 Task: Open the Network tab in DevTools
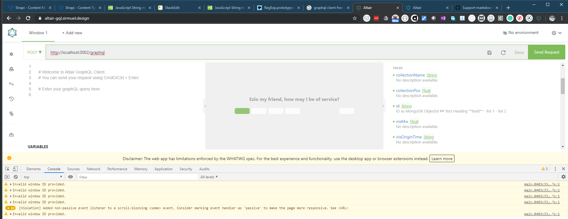(93, 169)
